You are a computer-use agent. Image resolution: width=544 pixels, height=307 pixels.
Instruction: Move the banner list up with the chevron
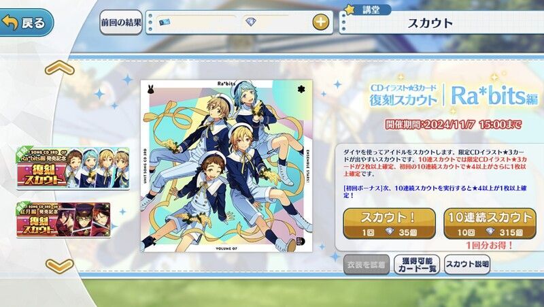(60, 67)
